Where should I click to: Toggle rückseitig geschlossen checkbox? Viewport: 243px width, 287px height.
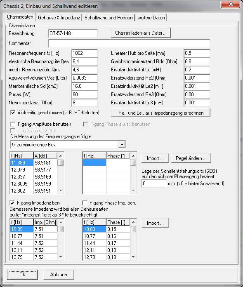pyautogui.click(x=13, y=113)
